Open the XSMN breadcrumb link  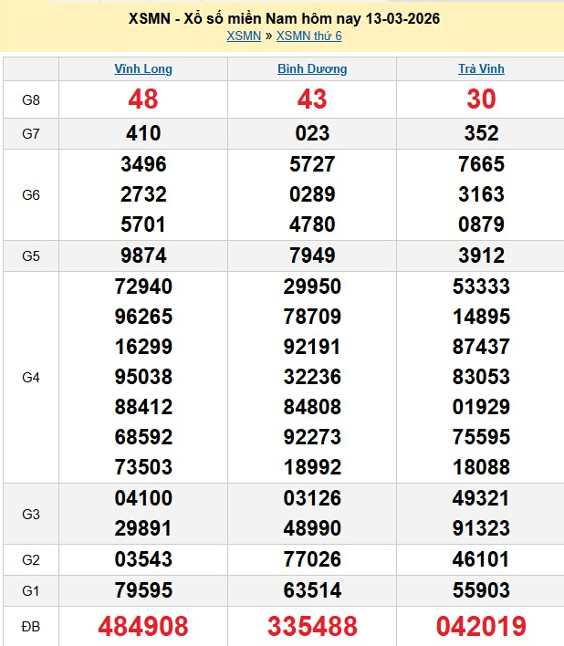(x=244, y=36)
